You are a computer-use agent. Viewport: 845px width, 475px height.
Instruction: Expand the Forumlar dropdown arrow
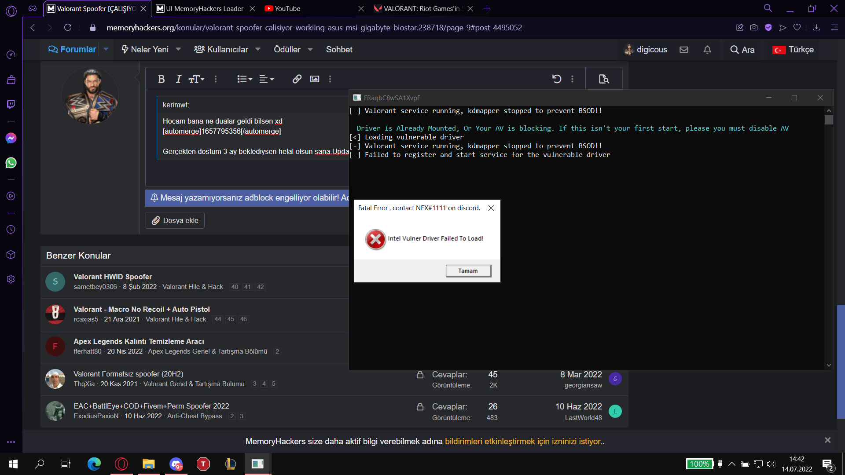(106, 49)
